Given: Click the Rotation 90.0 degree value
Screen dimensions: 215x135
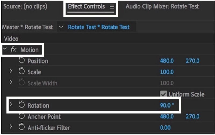Looking at the screenshot, I should (167, 105).
